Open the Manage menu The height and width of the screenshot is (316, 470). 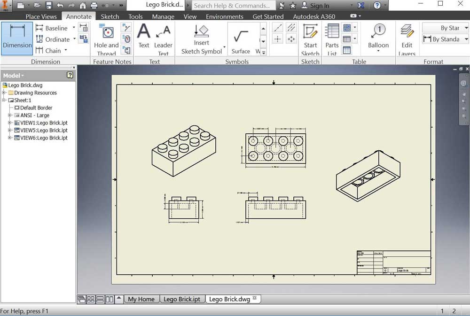point(163,16)
